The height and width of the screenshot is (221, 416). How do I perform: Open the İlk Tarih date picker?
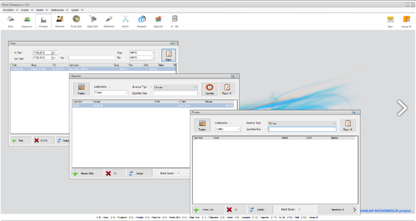point(53,53)
